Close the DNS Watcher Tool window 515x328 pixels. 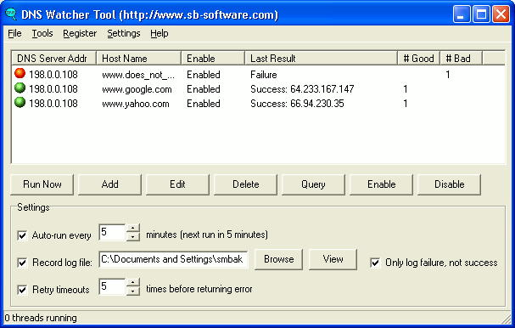pos(501,14)
